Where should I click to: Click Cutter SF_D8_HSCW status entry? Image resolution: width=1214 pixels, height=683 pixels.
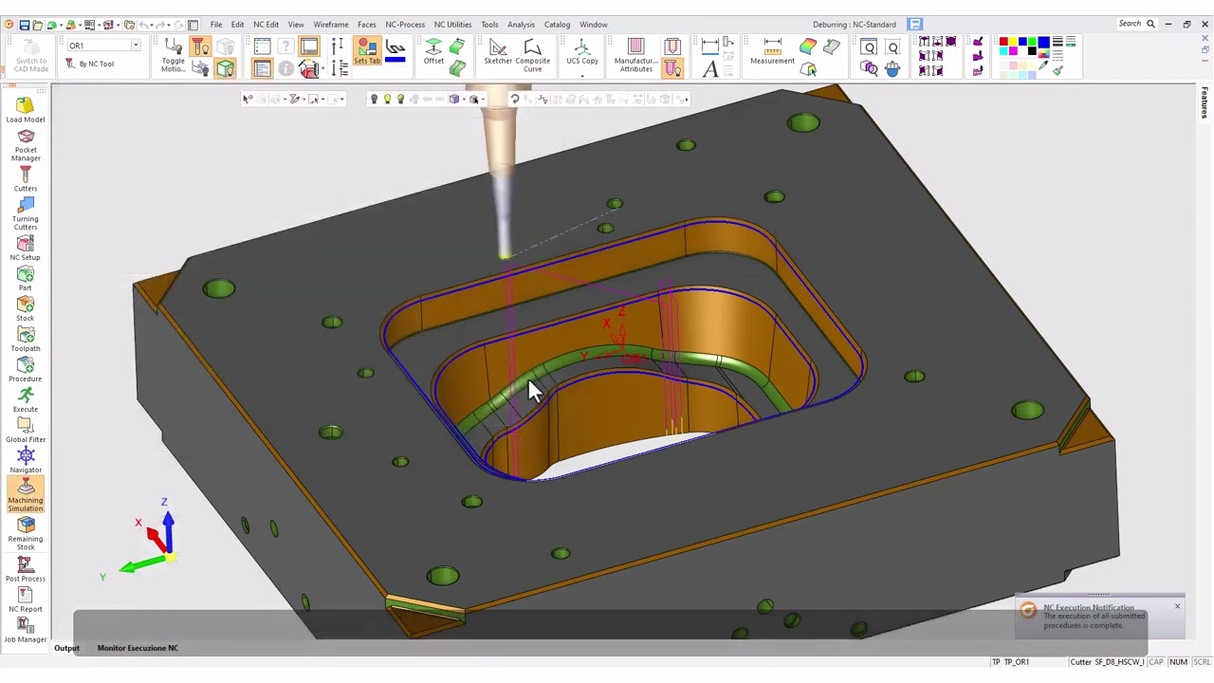click(x=1107, y=662)
